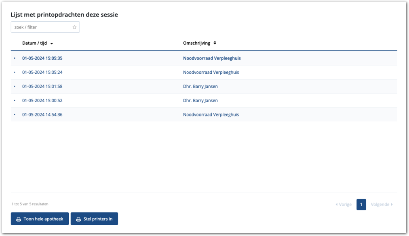
Task: Open Noodvoorraad Verpleeghuis entry from 14:54:36
Action: [x=211, y=115]
